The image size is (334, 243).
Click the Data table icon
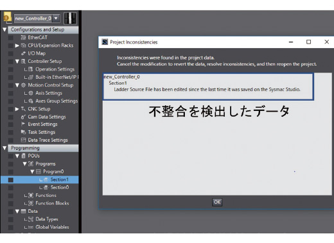click(23, 212)
